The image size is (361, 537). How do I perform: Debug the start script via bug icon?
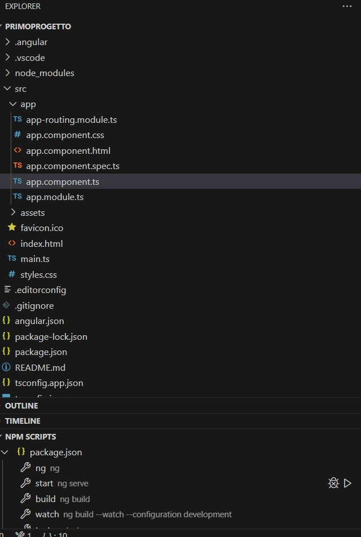[333, 483]
